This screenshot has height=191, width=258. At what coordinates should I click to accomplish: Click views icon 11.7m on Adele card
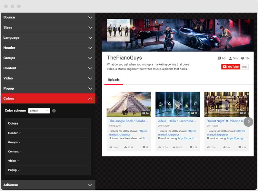pos(159,147)
